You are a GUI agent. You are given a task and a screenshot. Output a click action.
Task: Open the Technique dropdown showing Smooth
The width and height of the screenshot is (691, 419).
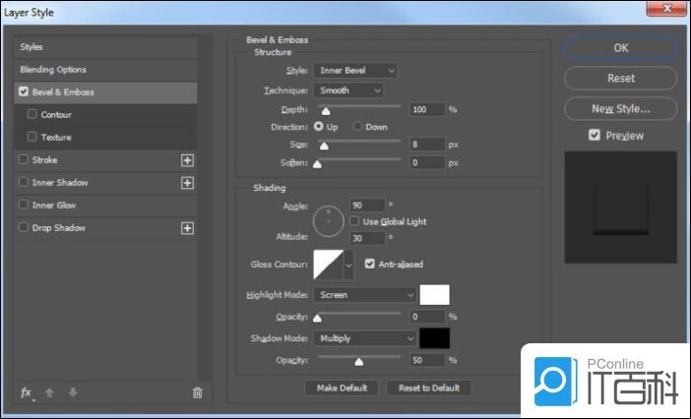point(348,90)
